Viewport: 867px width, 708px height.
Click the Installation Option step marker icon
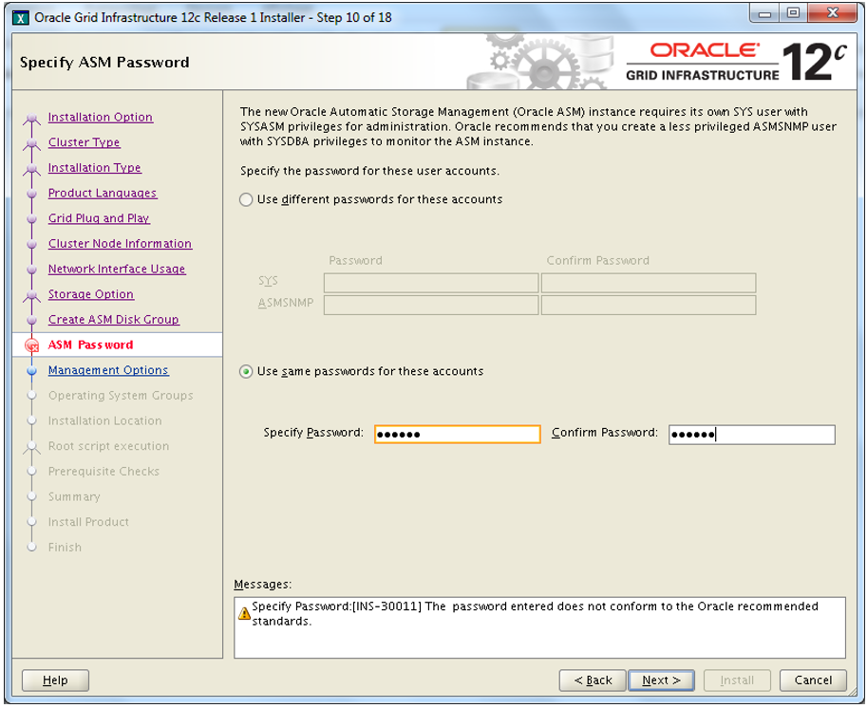point(32,119)
